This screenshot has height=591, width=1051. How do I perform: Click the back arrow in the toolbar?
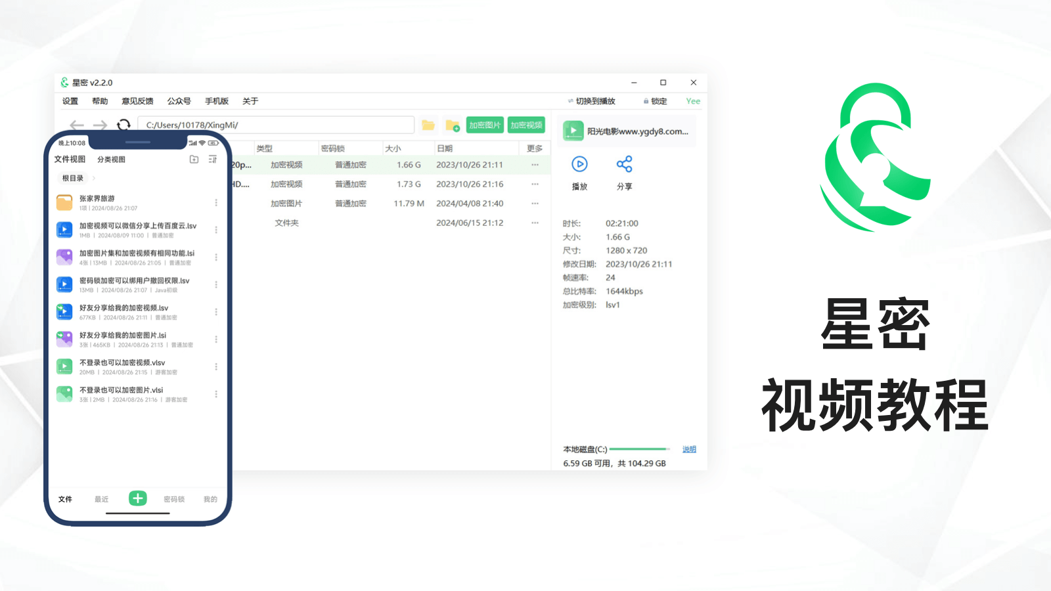(x=77, y=125)
